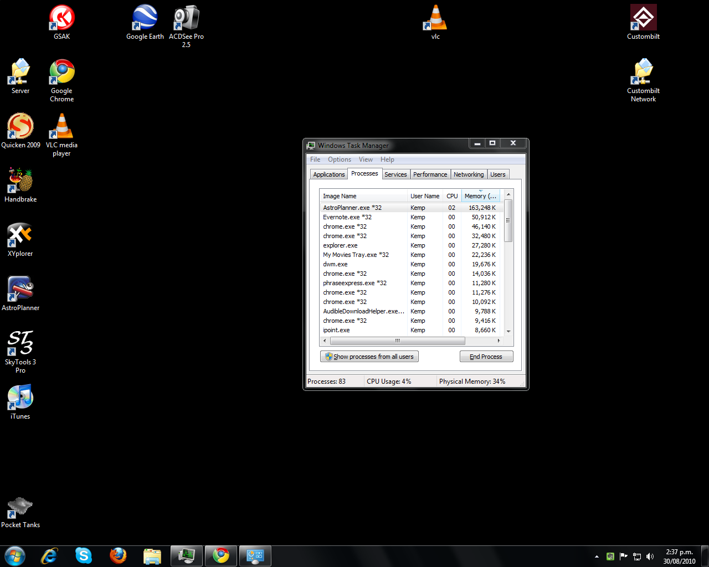Image resolution: width=709 pixels, height=567 pixels.
Task: Open the Action Center flag in the tray
Action: (x=624, y=556)
